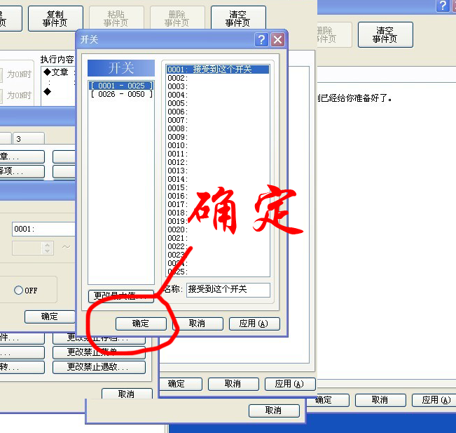
Task: Select switch row 0014:
Action: 218,179
